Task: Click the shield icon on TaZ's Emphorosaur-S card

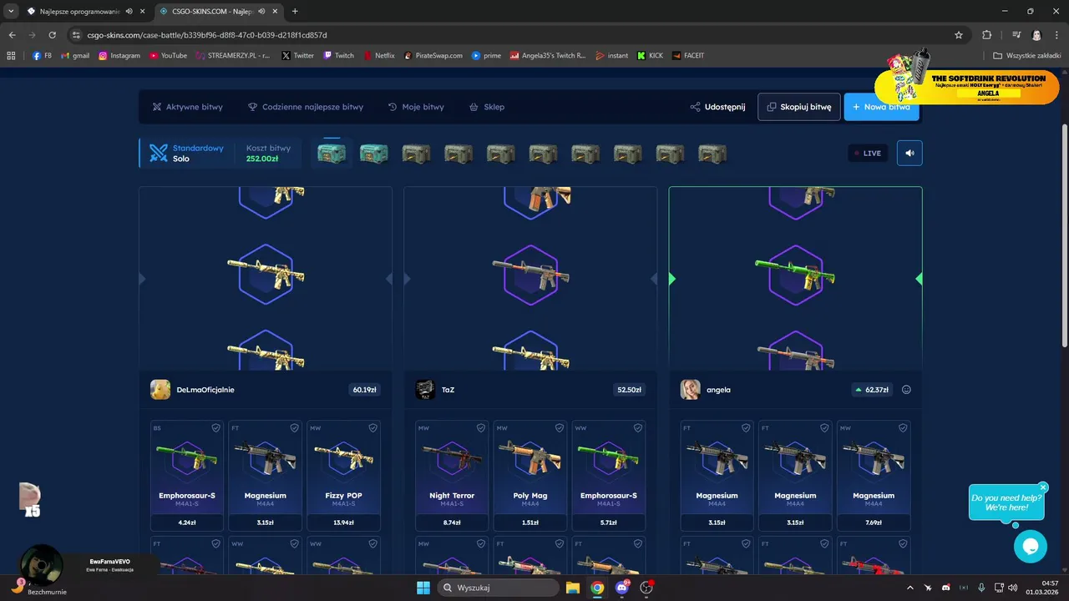Action: tap(637, 428)
